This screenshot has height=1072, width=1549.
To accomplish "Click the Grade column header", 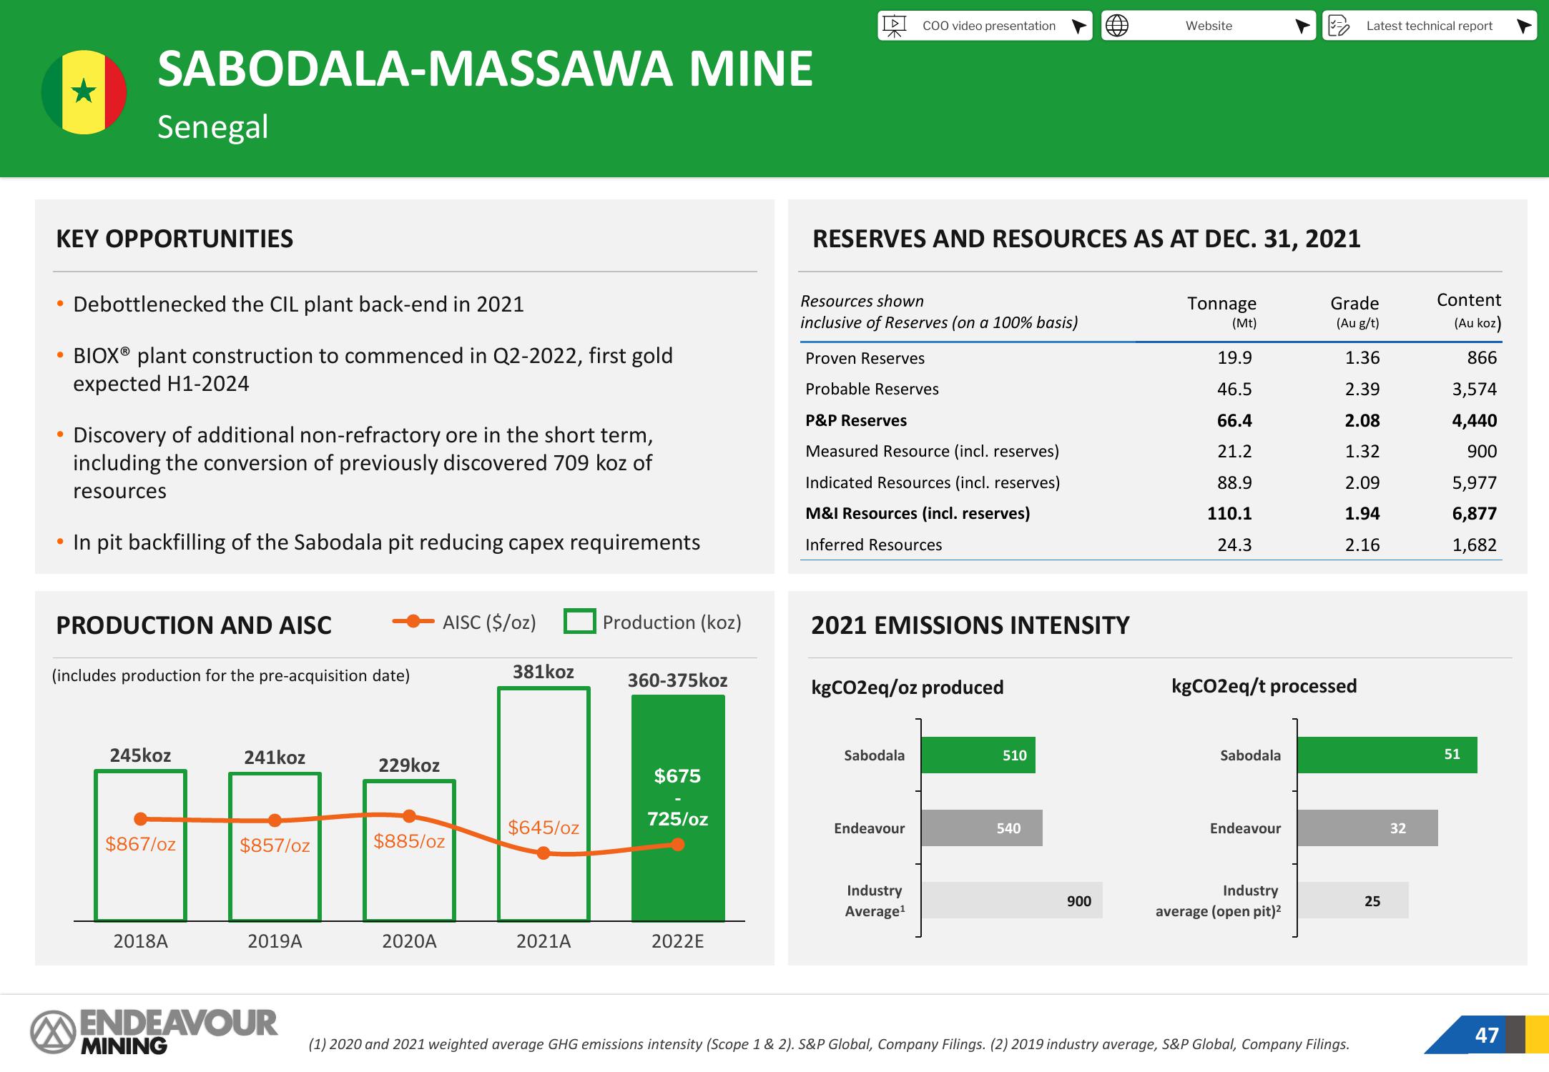I will pos(1354,312).
